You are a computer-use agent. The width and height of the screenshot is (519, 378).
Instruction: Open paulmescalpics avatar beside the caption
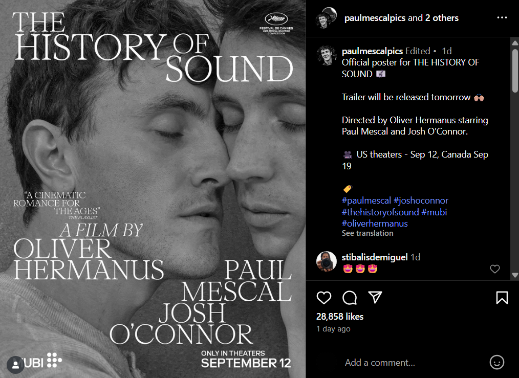pos(326,55)
